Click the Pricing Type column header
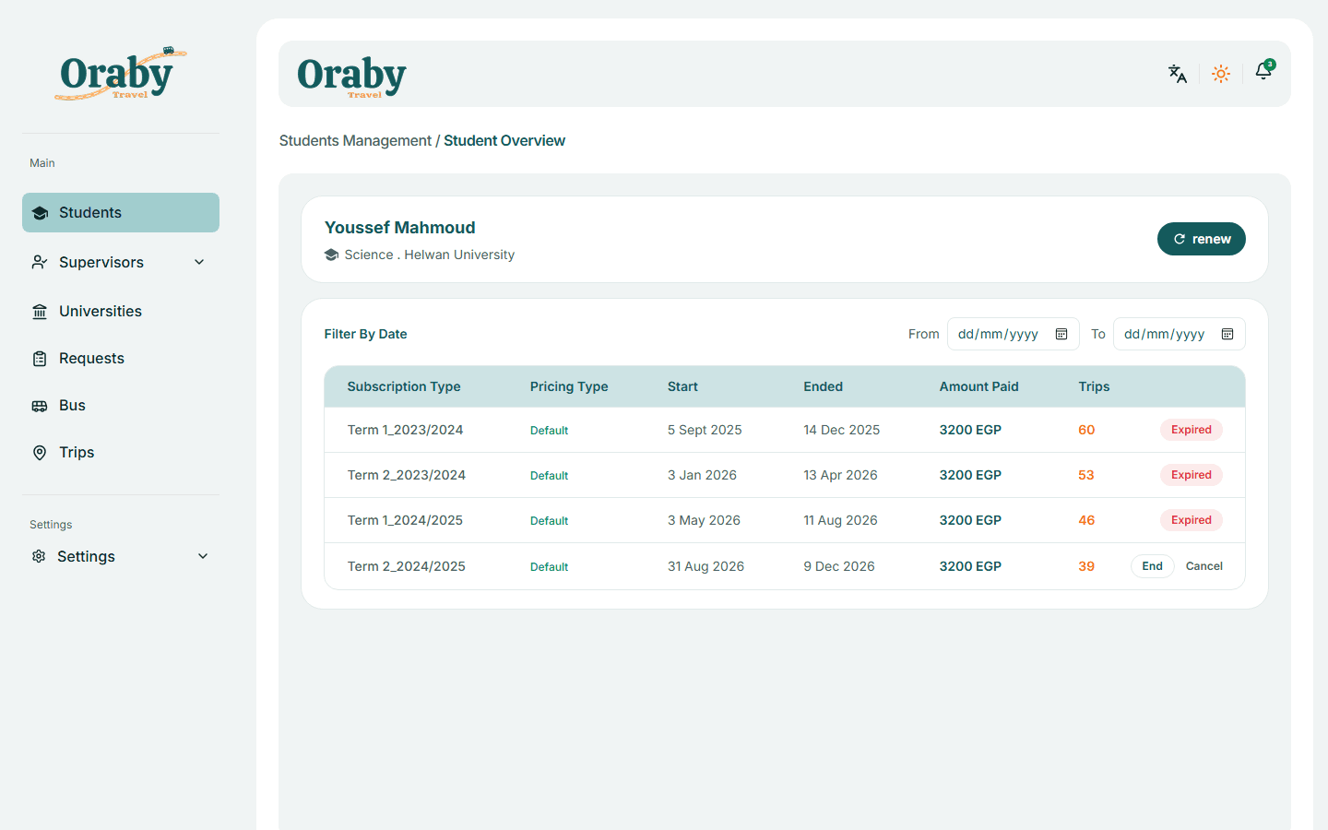 click(x=569, y=386)
